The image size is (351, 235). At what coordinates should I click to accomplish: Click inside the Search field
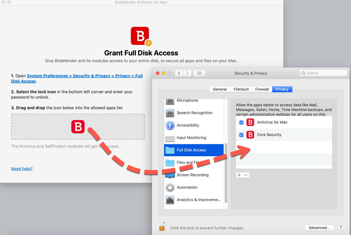point(323,73)
